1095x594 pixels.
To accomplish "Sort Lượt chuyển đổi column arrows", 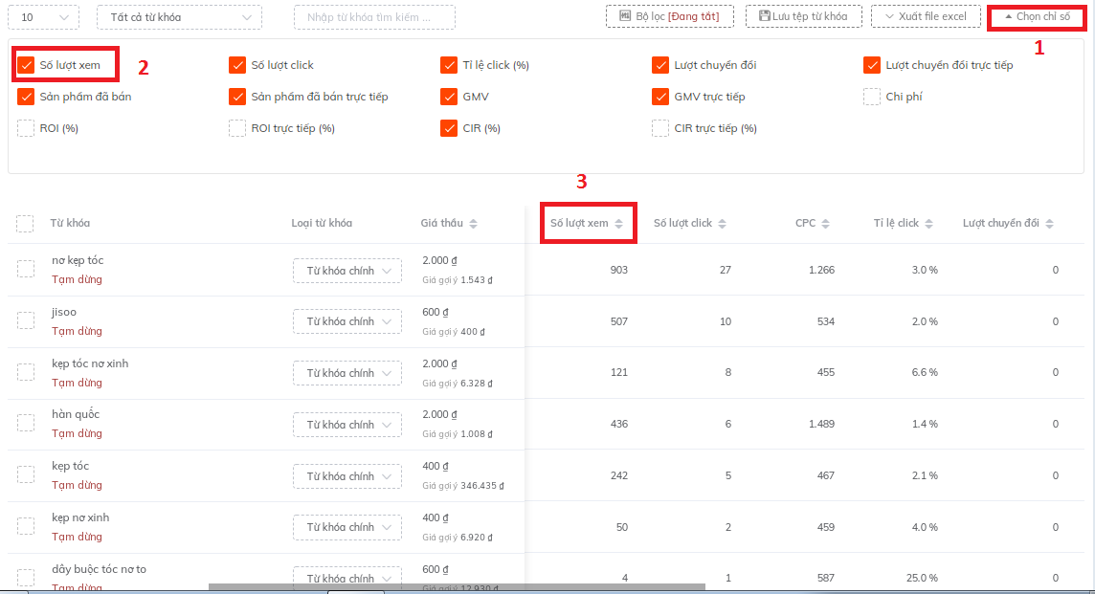I will pos(1049,224).
